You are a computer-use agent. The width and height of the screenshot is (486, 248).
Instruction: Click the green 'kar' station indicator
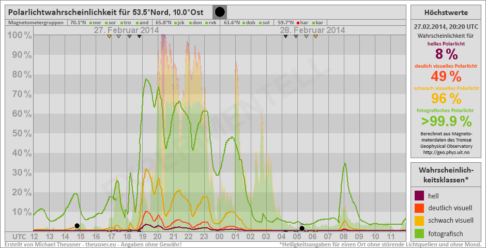click(313, 23)
